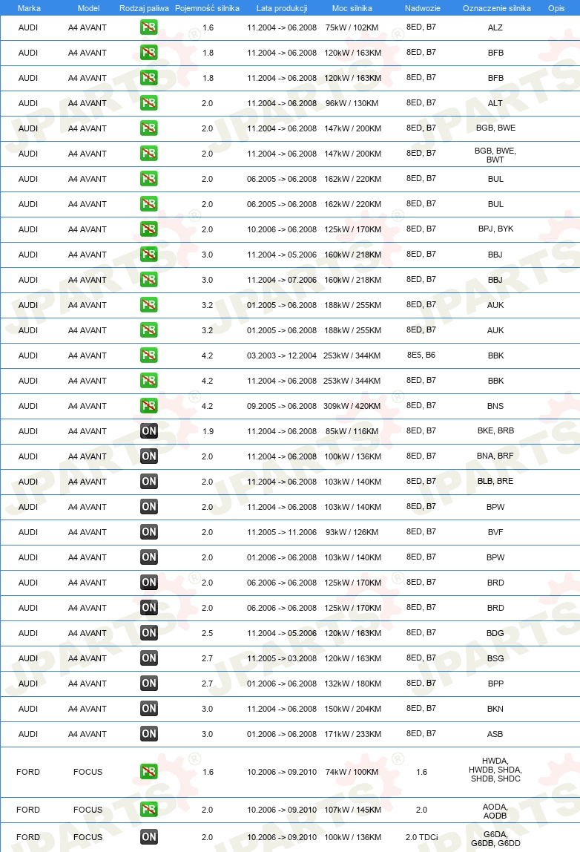Select the 171kW / 233KM power cell
The width and height of the screenshot is (580, 852).
352,734
